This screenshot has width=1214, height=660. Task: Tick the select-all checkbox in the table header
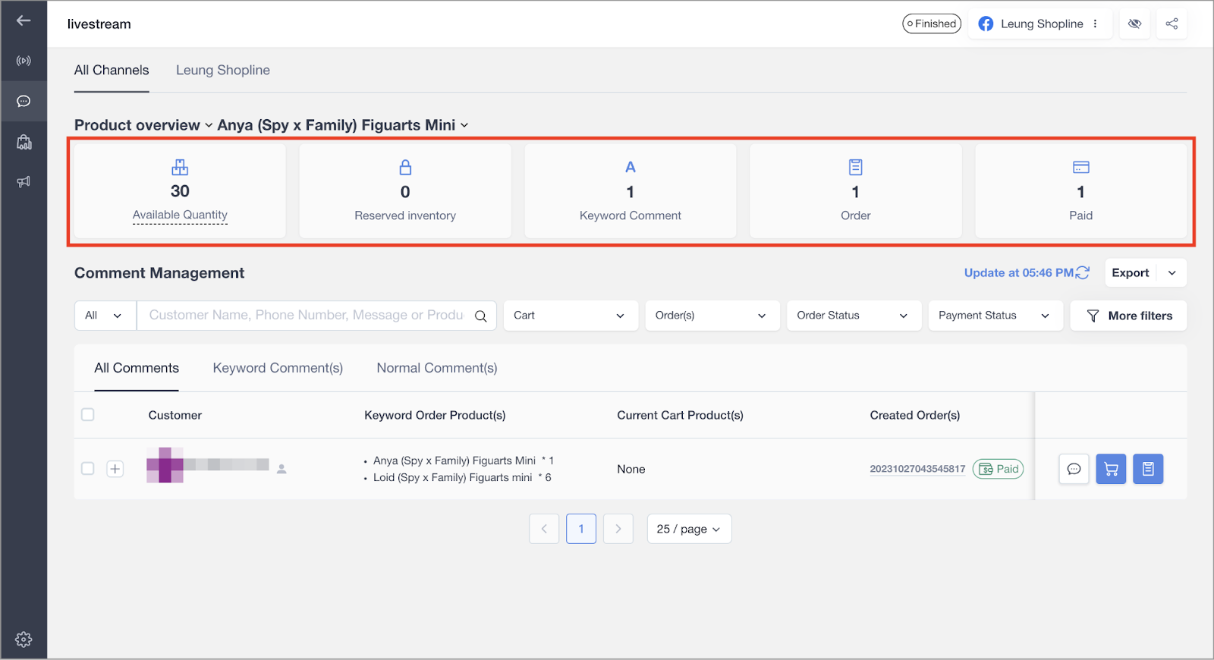[x=88, y=415]
